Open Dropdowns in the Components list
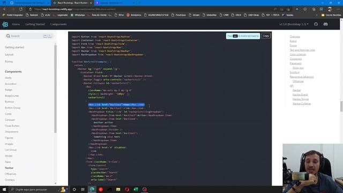The image size is (343, 193). pyautogui.click(x=11, y=132)
